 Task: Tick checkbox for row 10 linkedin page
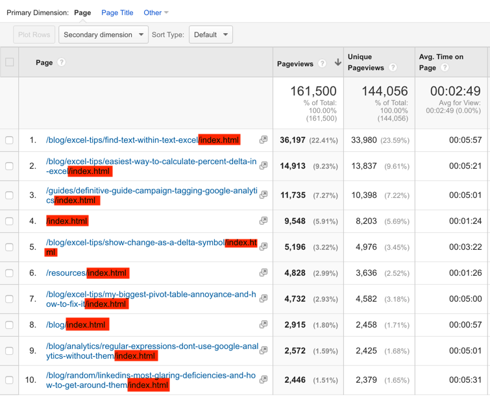10,380
